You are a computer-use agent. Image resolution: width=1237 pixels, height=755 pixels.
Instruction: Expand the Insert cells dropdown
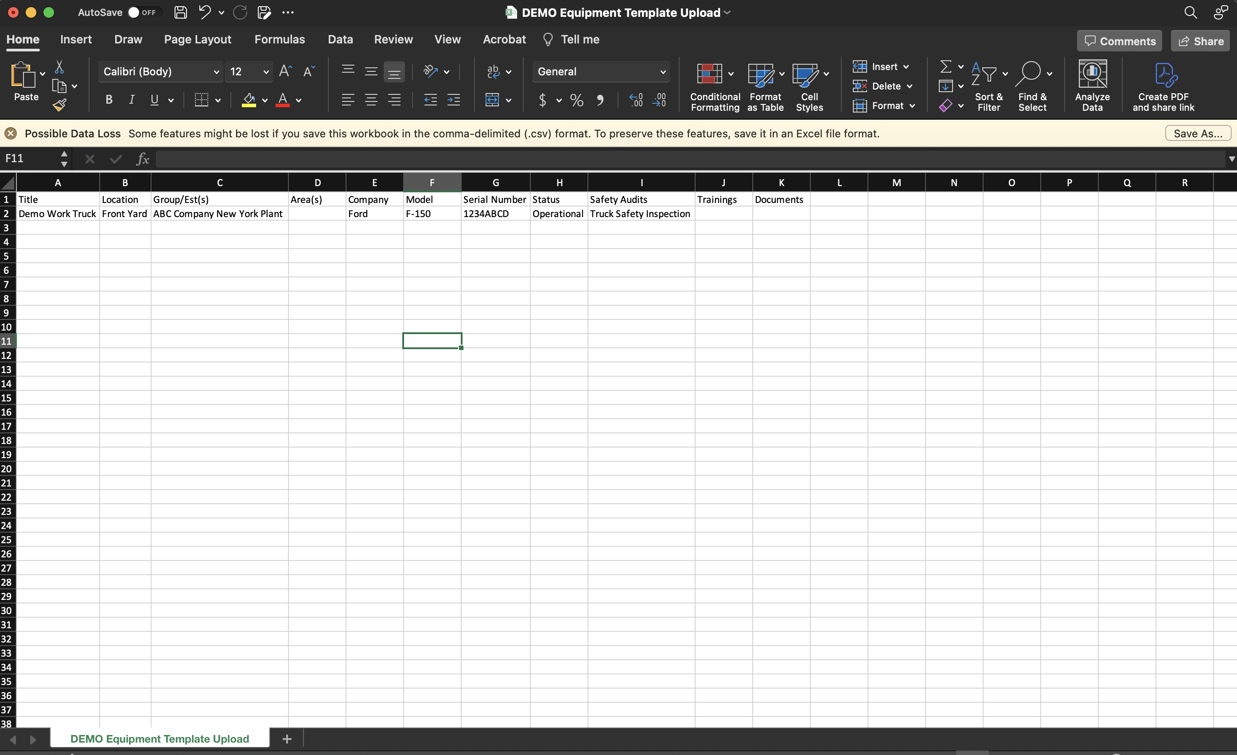(x=906, y=67)
